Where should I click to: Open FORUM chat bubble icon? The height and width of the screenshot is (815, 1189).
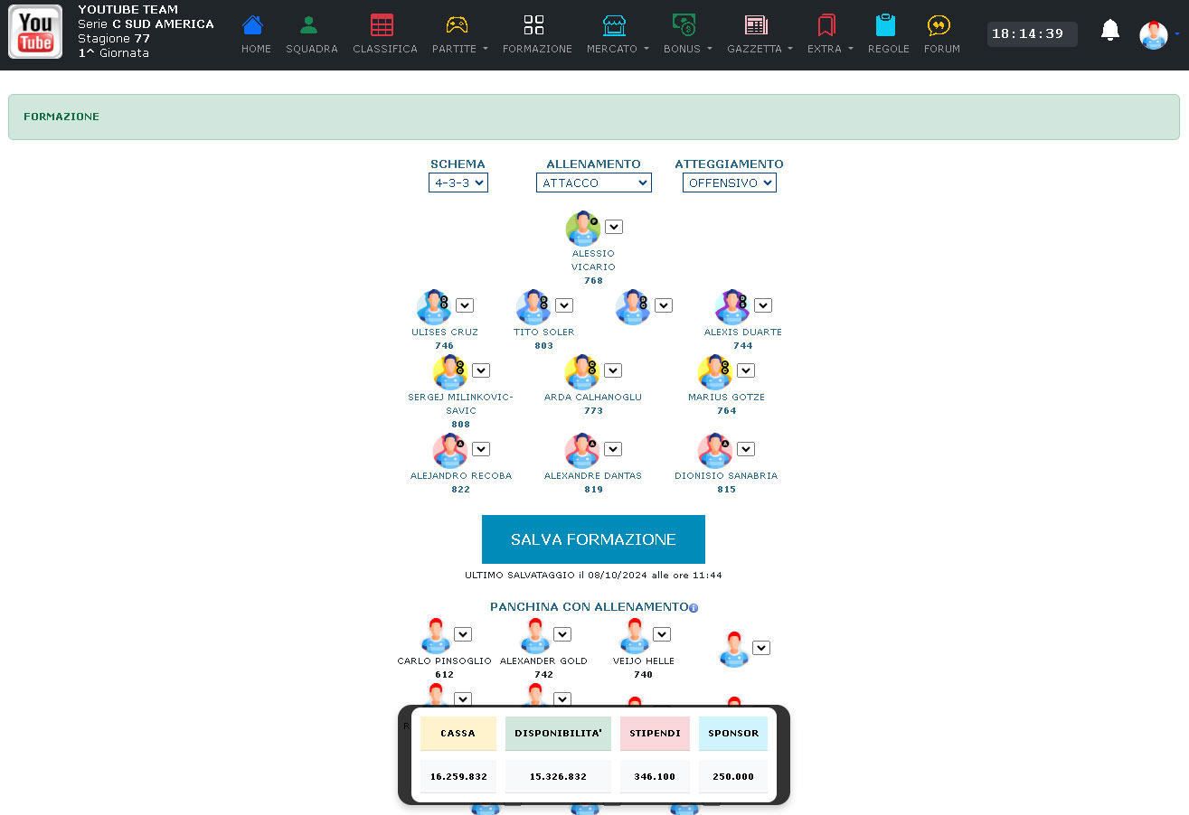(x=939, y=25)
